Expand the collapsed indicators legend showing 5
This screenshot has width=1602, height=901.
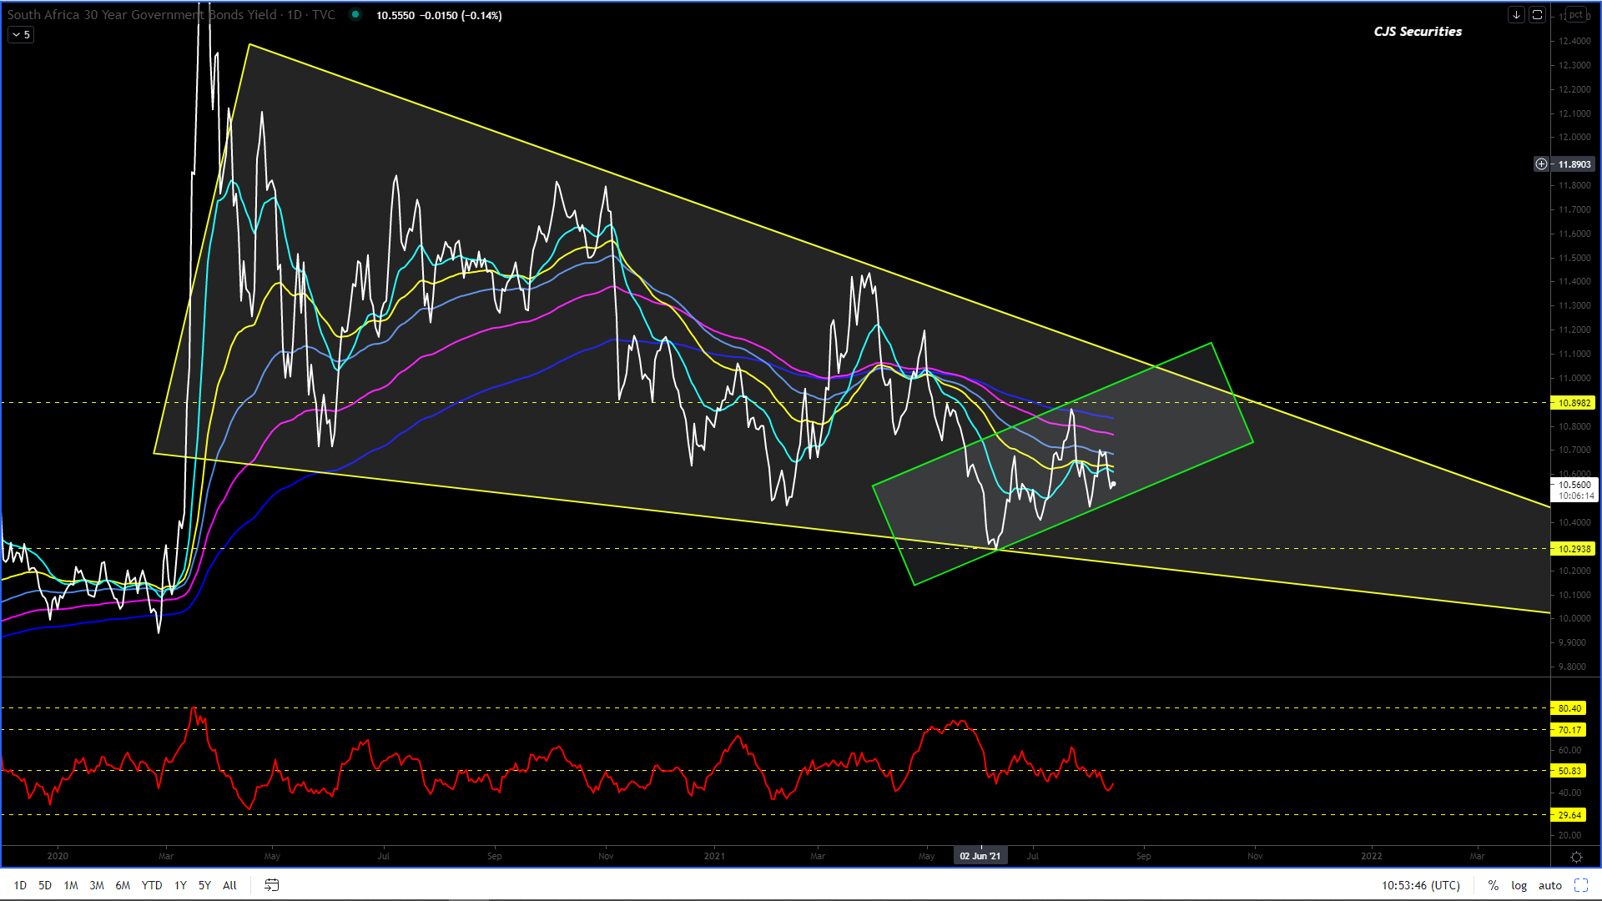tap(21, 34)
